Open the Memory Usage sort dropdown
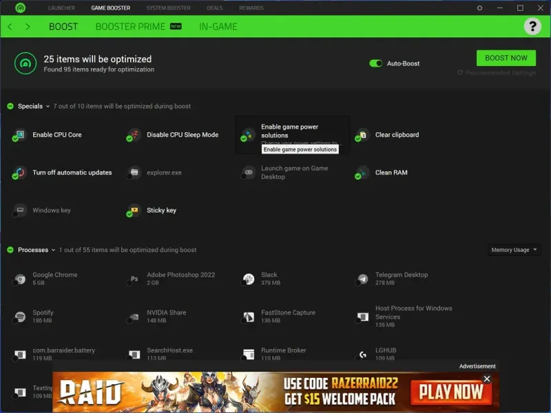The image size is (551, 413). [x=514, y=250]
